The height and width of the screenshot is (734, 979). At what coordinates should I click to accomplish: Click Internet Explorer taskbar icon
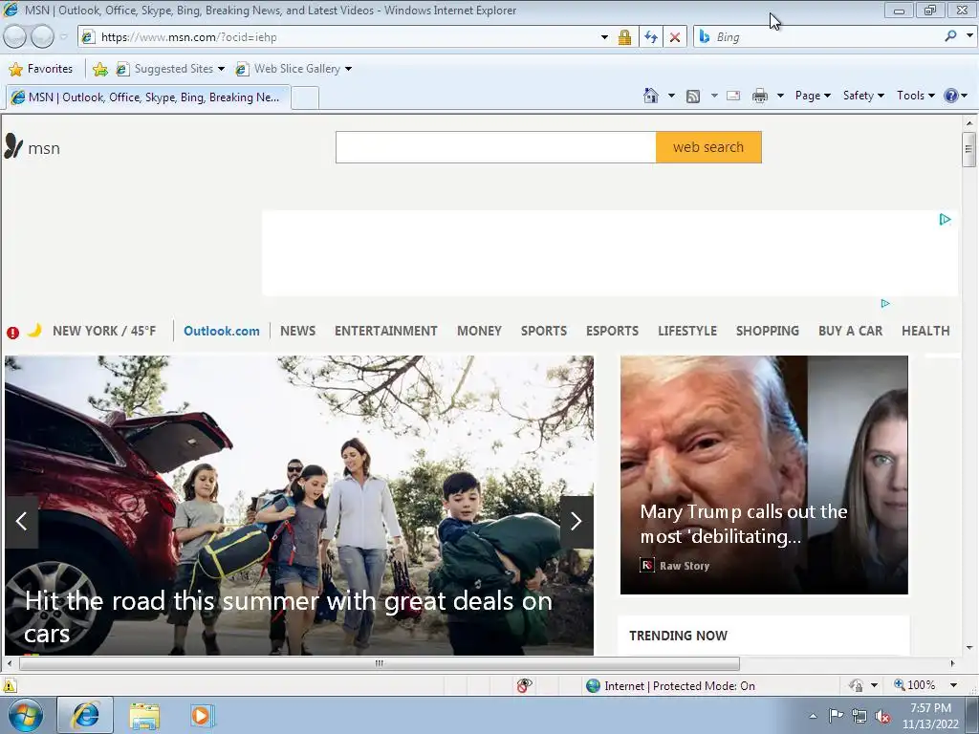(85, 715)
